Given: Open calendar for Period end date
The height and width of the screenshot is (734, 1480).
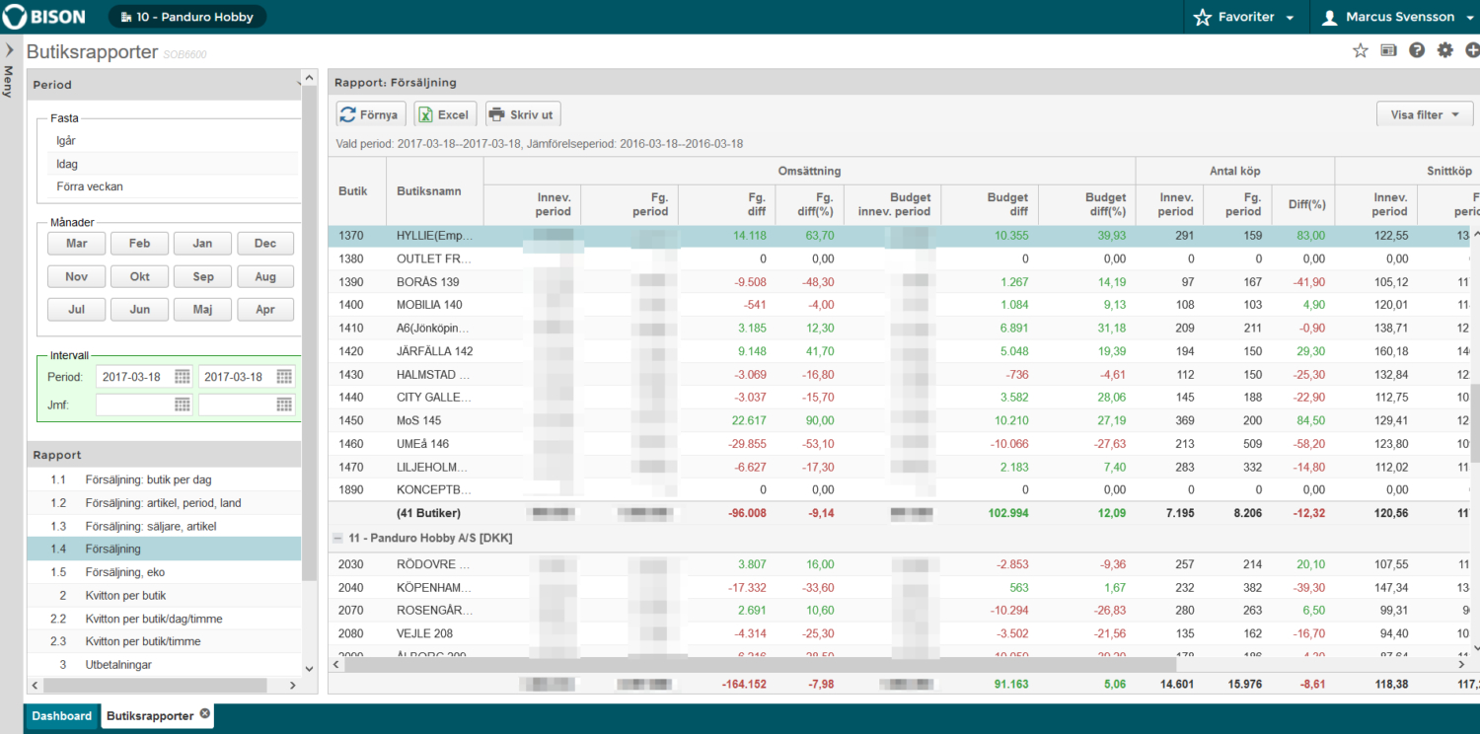Looking at the screenshot, I should point(284,377).
